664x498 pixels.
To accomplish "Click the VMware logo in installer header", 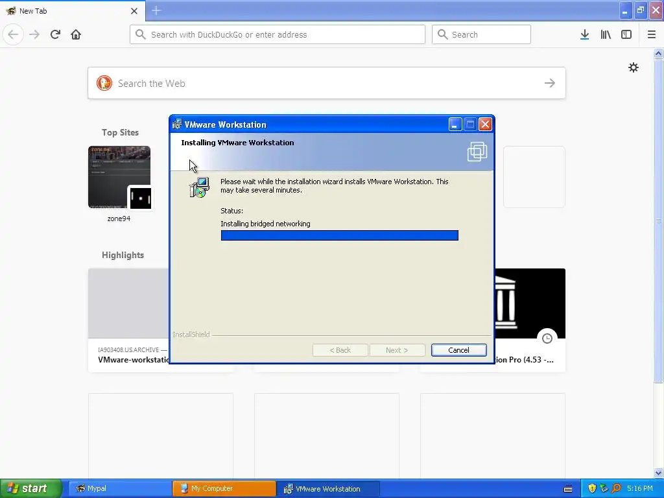I will 477,152.
